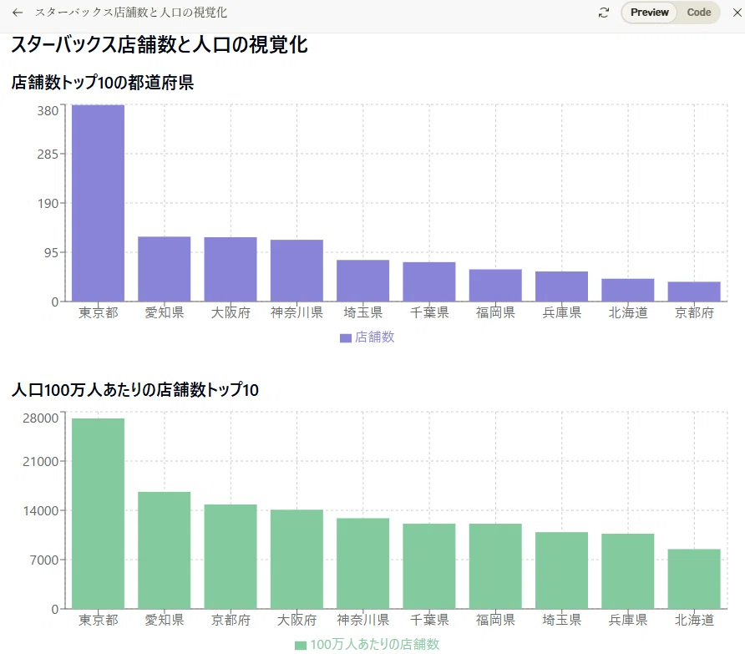Click the 京都府 bar in store count chart
Viewport: 745px width, 654px height.
[694, 292]
